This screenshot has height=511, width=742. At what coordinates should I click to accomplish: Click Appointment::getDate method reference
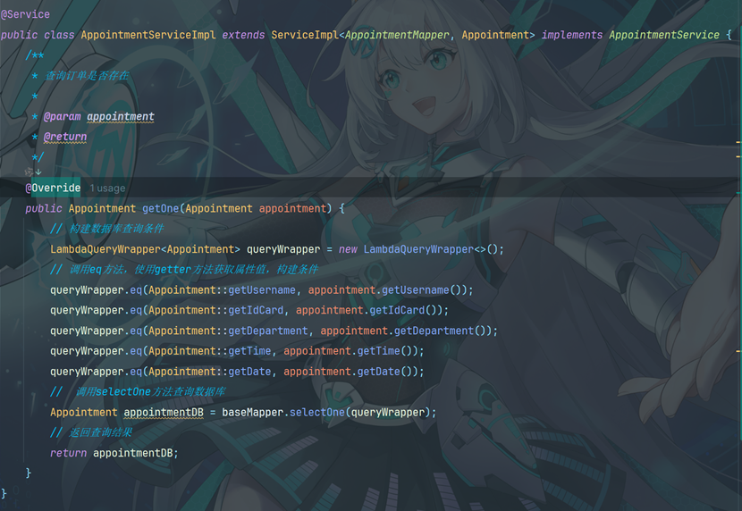click(x=209, y=372)
